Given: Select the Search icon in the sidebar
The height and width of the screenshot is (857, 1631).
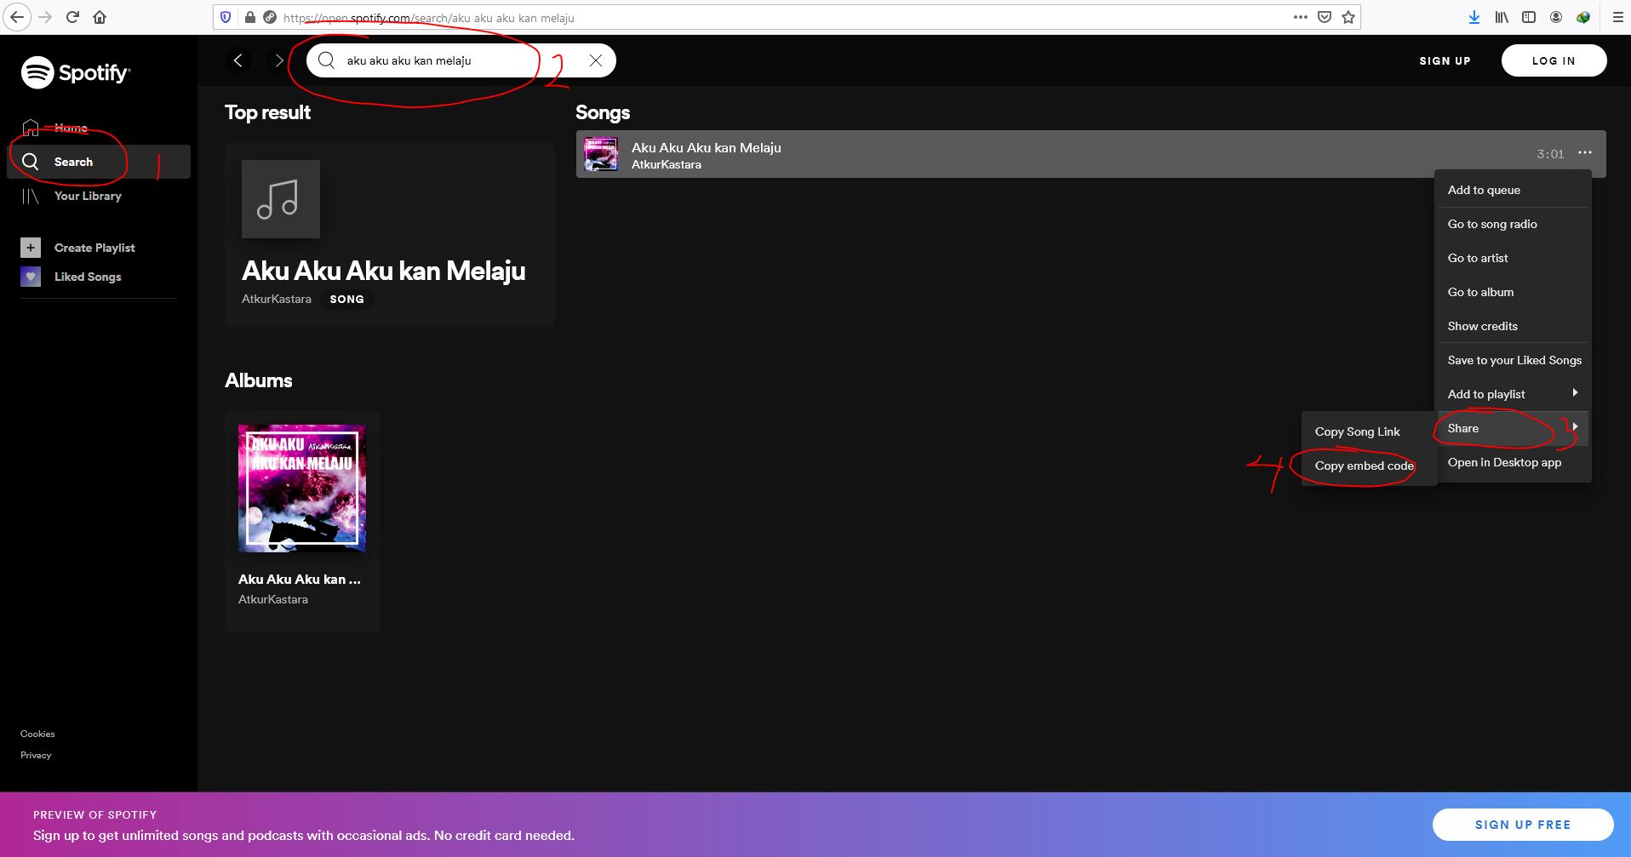Looking at the screenshot, I should pyautogui.click(x=31, y=162).
